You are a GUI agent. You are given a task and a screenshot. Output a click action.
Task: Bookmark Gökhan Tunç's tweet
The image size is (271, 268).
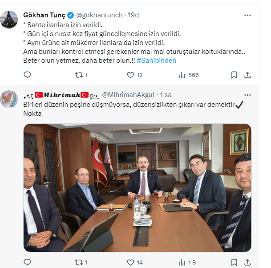[234, 75]
